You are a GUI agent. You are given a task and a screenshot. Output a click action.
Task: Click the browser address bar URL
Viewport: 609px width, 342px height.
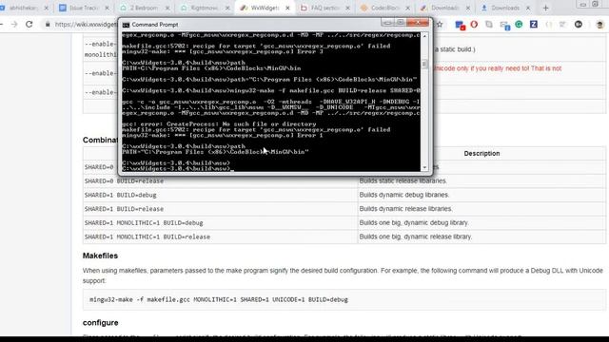coord(86,25)
